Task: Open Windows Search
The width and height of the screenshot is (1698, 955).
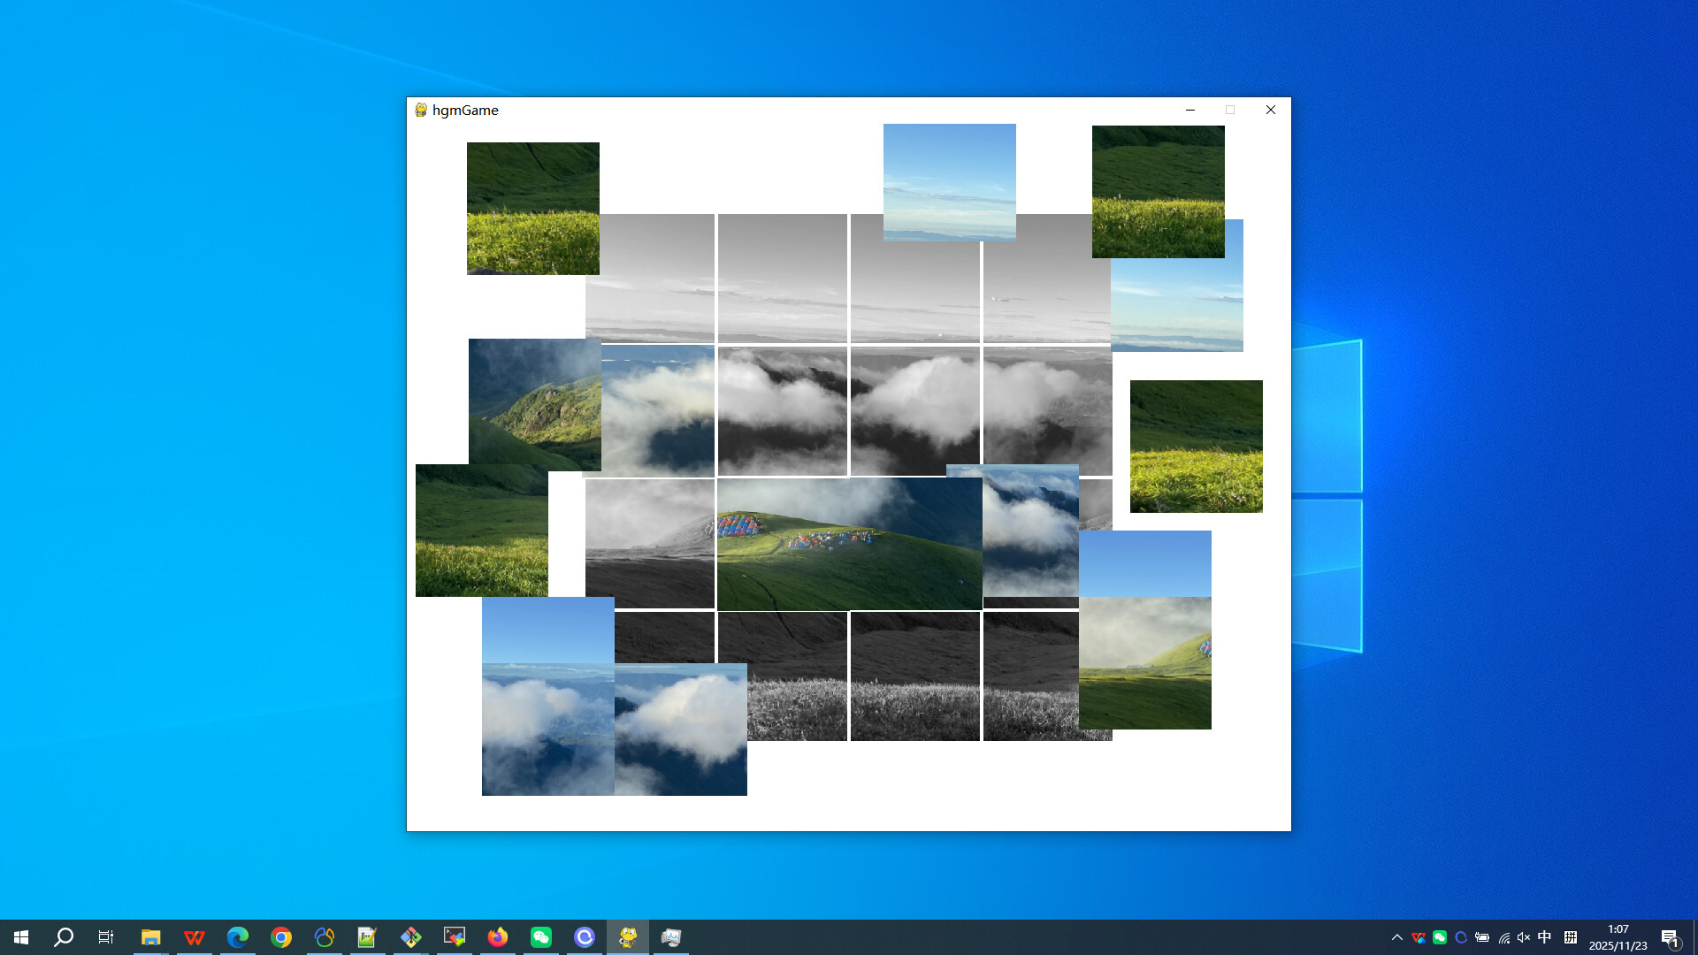Action: [x=62, y=936]
